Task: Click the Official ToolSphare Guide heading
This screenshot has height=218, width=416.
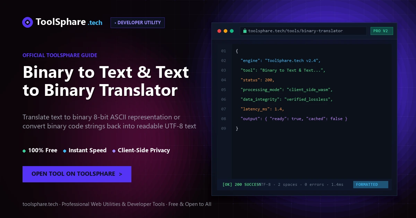Action: [60, 55]
